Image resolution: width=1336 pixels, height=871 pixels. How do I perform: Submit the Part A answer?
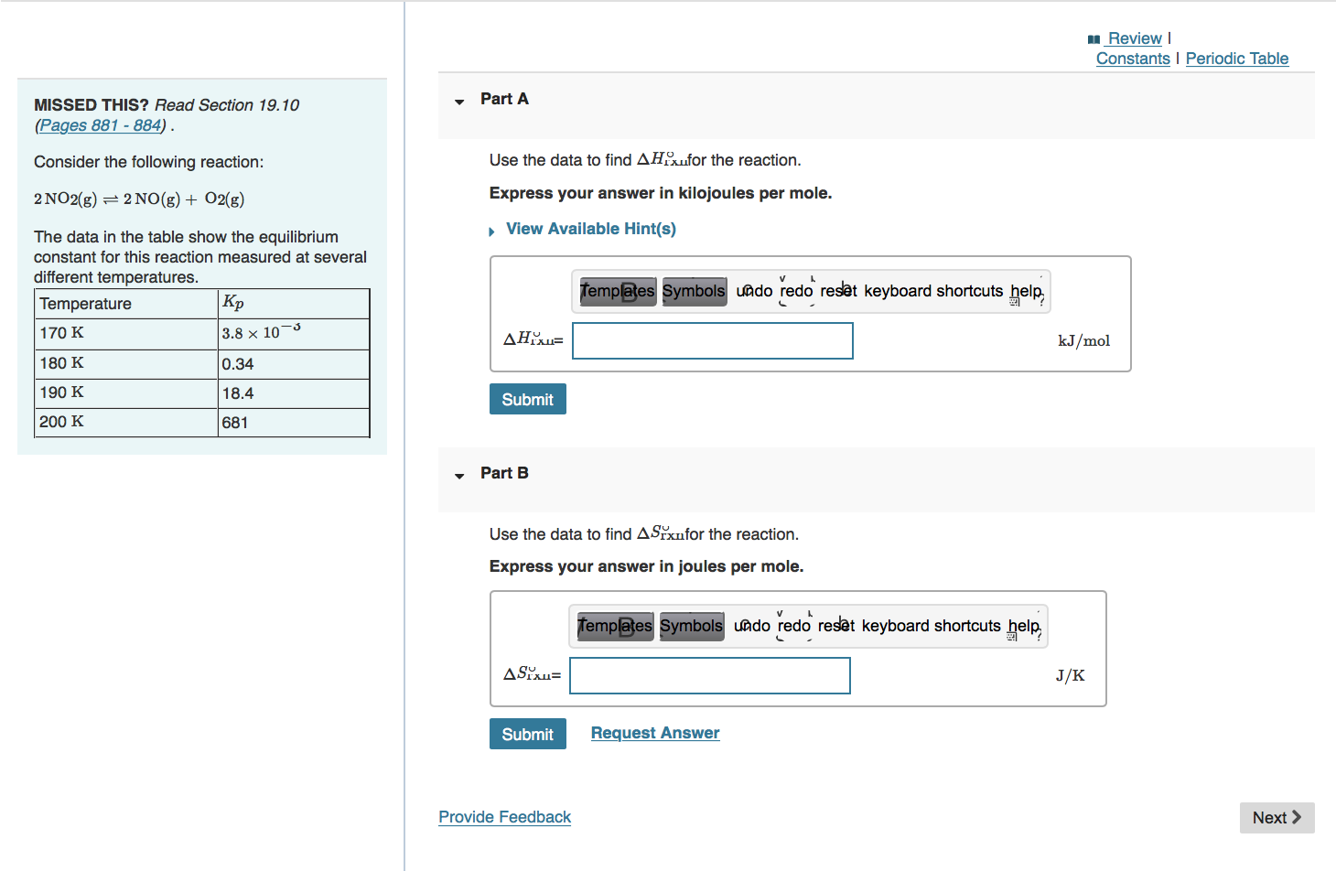(x=528, y=399)
